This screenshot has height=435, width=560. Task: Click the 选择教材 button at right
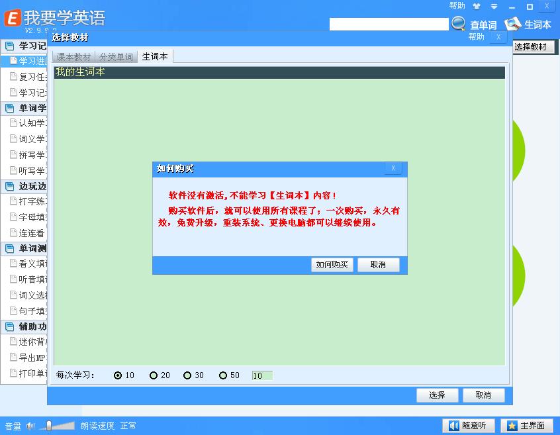(x=534, y=47)
